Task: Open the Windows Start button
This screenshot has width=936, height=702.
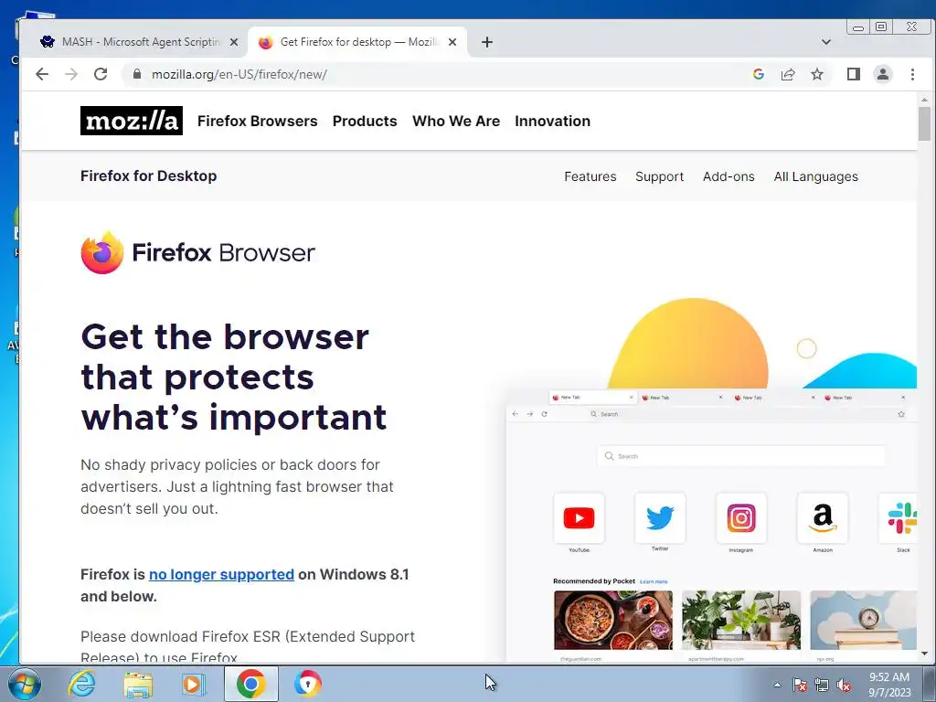Action: coord(25,684)
